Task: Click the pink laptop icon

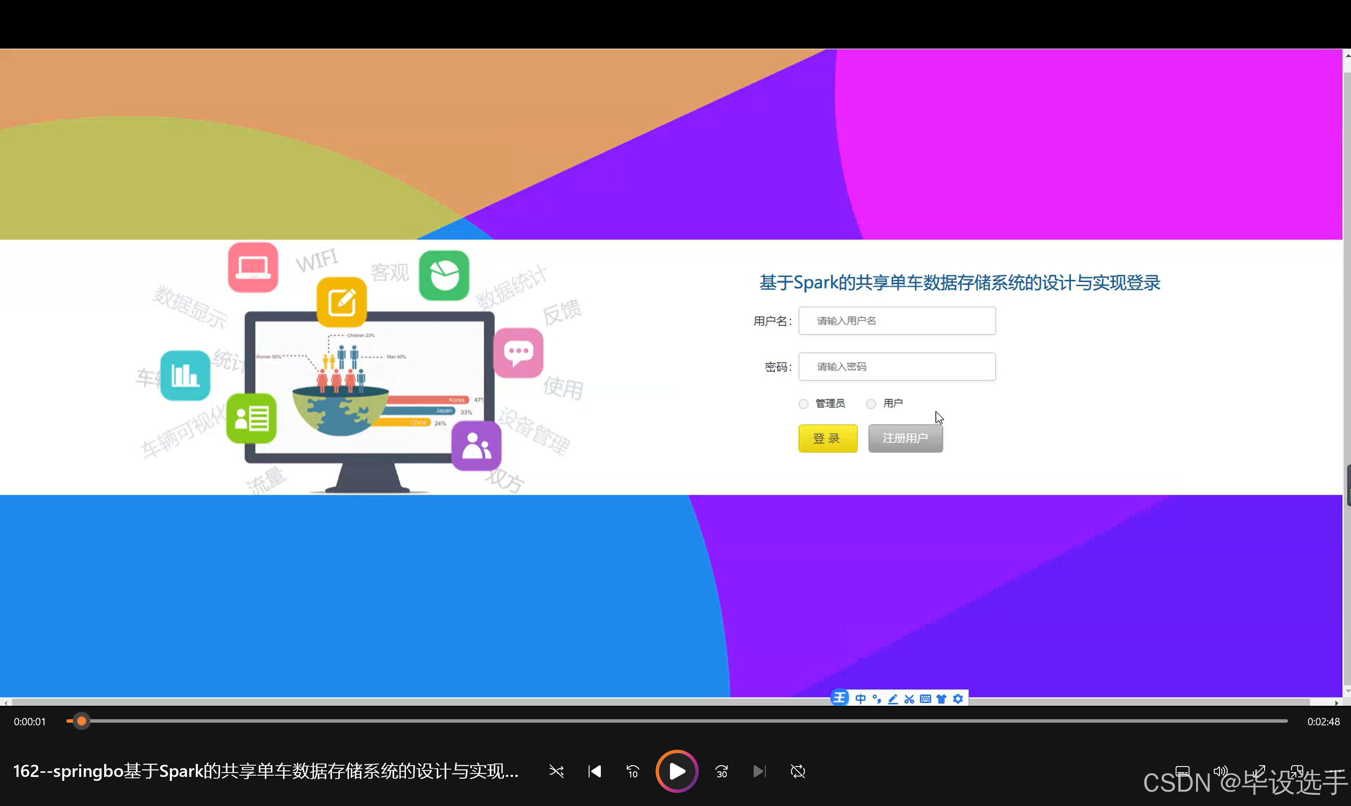Action: 253,267
